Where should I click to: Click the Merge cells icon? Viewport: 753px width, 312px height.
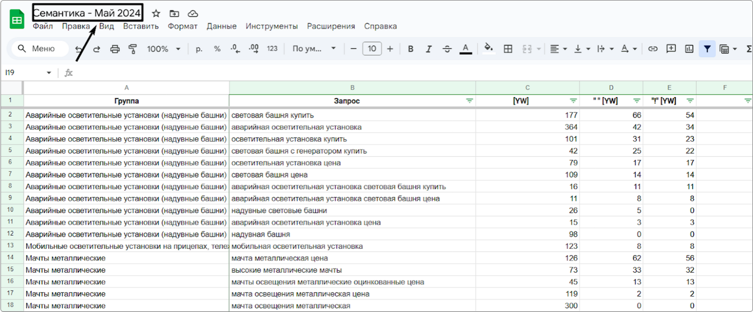coord(527,49)
